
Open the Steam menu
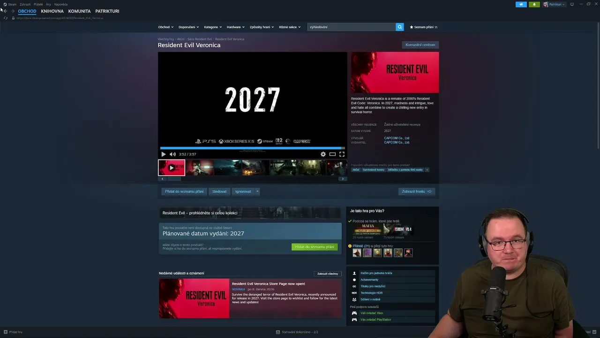click(x=12, y=4)
